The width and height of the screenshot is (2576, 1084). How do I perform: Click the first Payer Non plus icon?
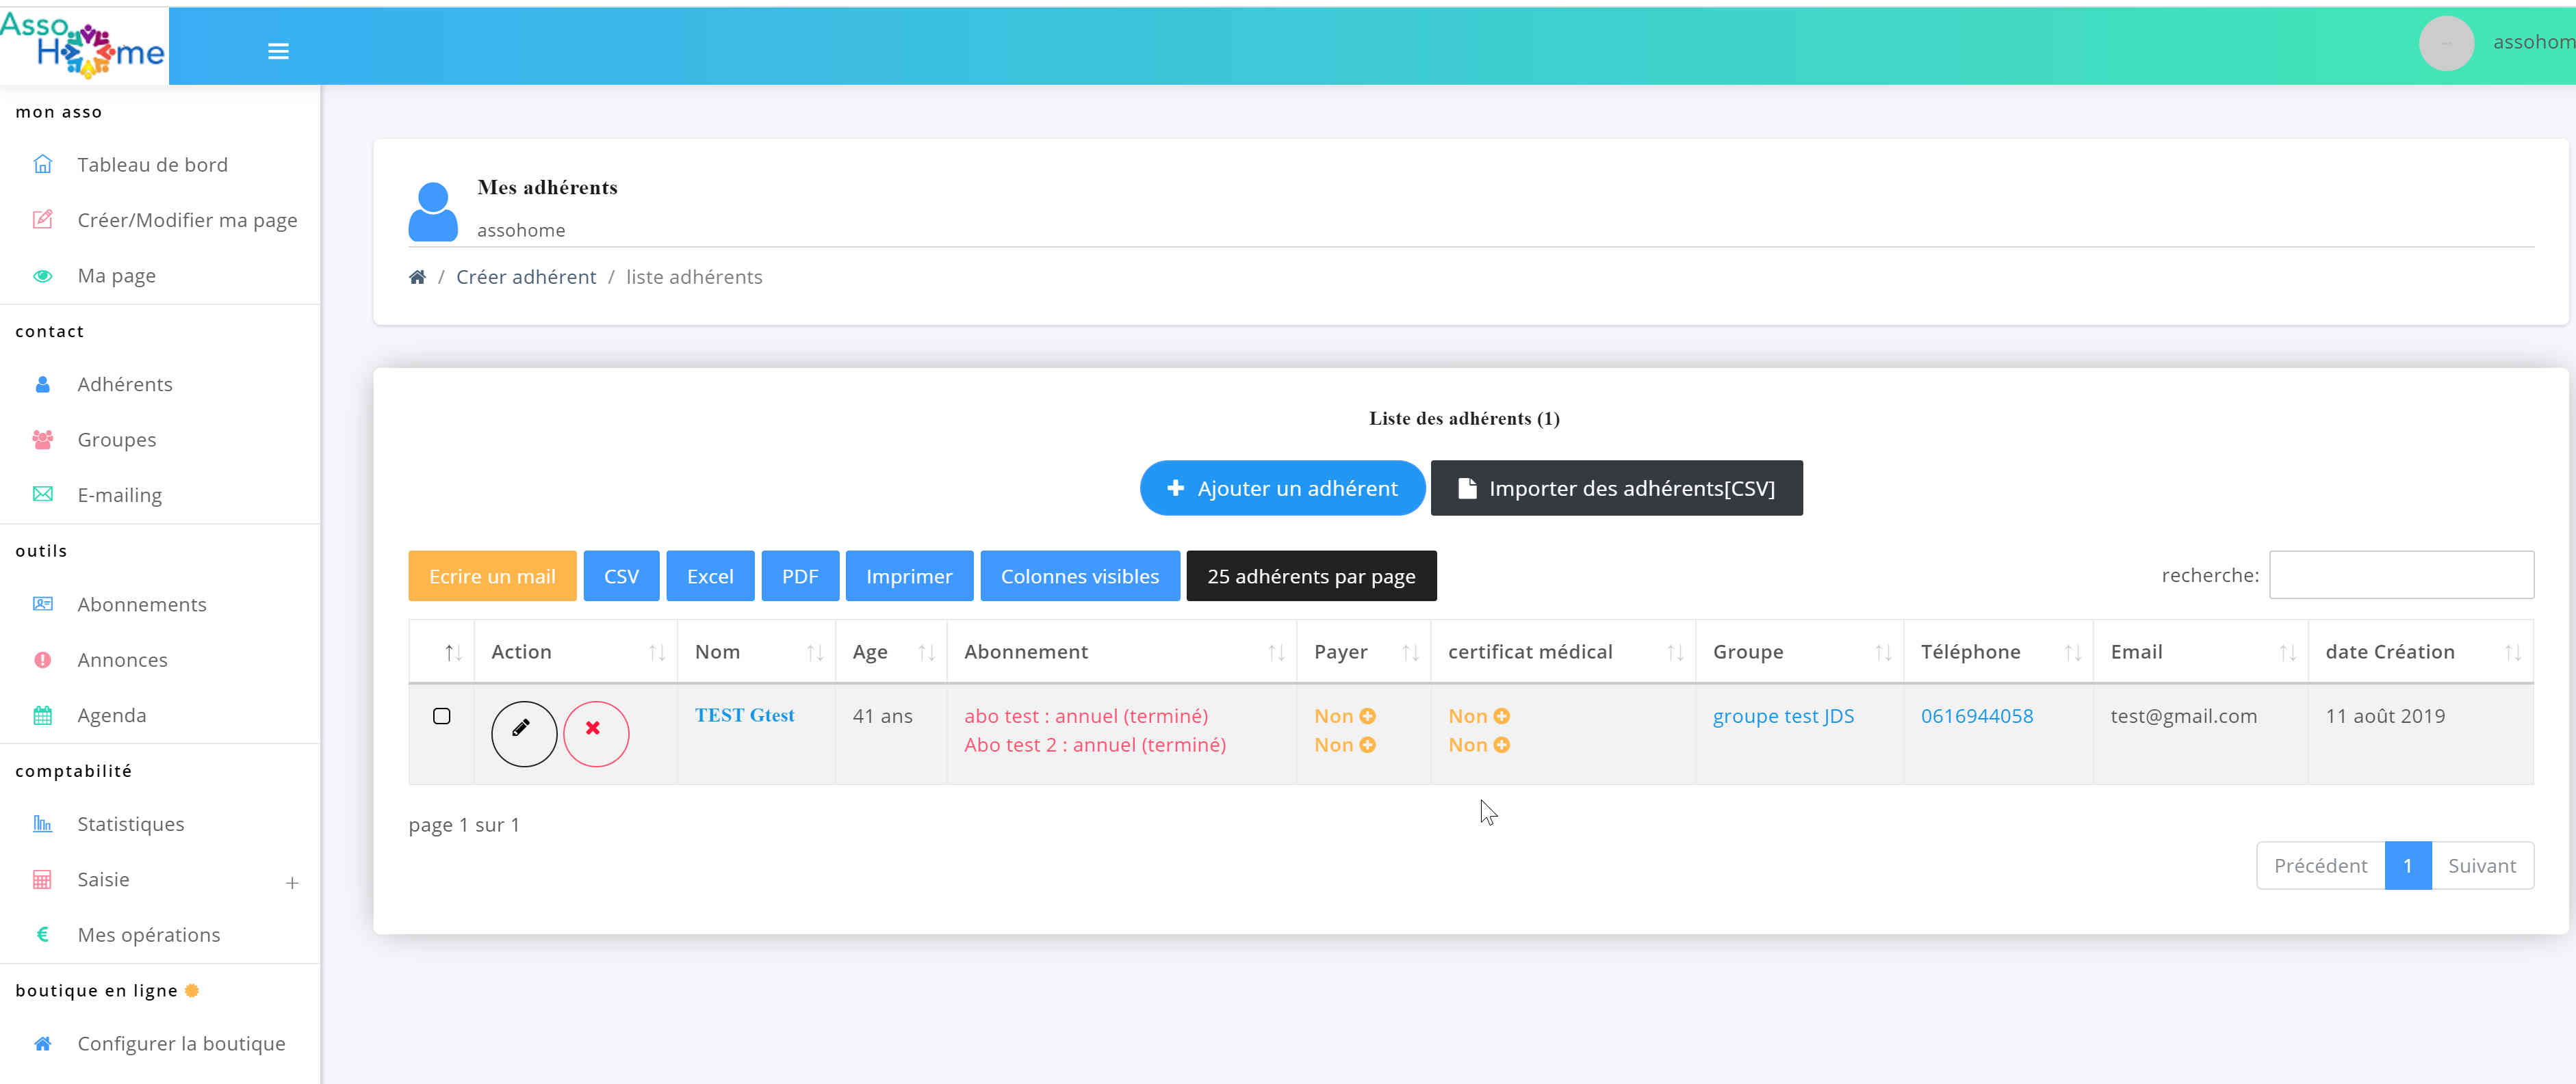coord(1367,716)
